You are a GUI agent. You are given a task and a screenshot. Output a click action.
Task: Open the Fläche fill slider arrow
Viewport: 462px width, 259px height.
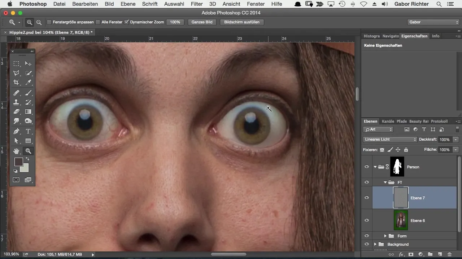coord(456,150)
